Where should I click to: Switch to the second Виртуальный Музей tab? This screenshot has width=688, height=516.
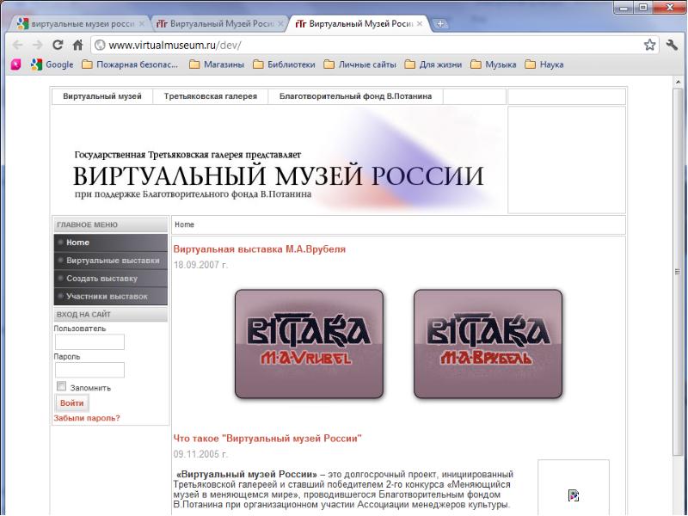coord(222,24)
